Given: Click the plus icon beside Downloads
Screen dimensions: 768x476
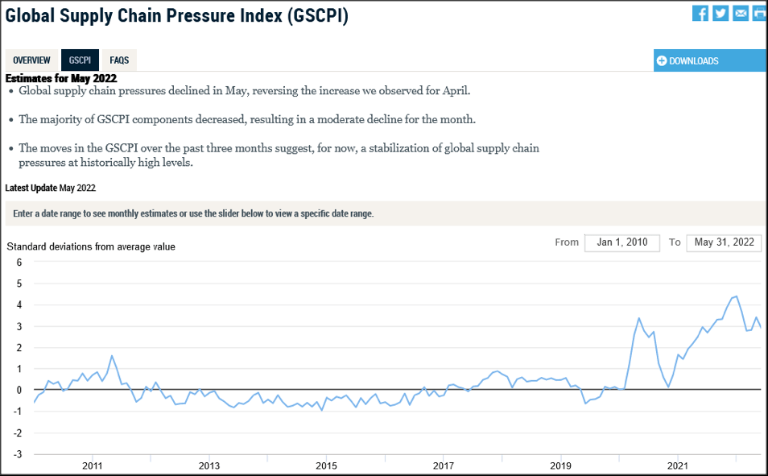Looking at the screenshot, I should 662,60.
